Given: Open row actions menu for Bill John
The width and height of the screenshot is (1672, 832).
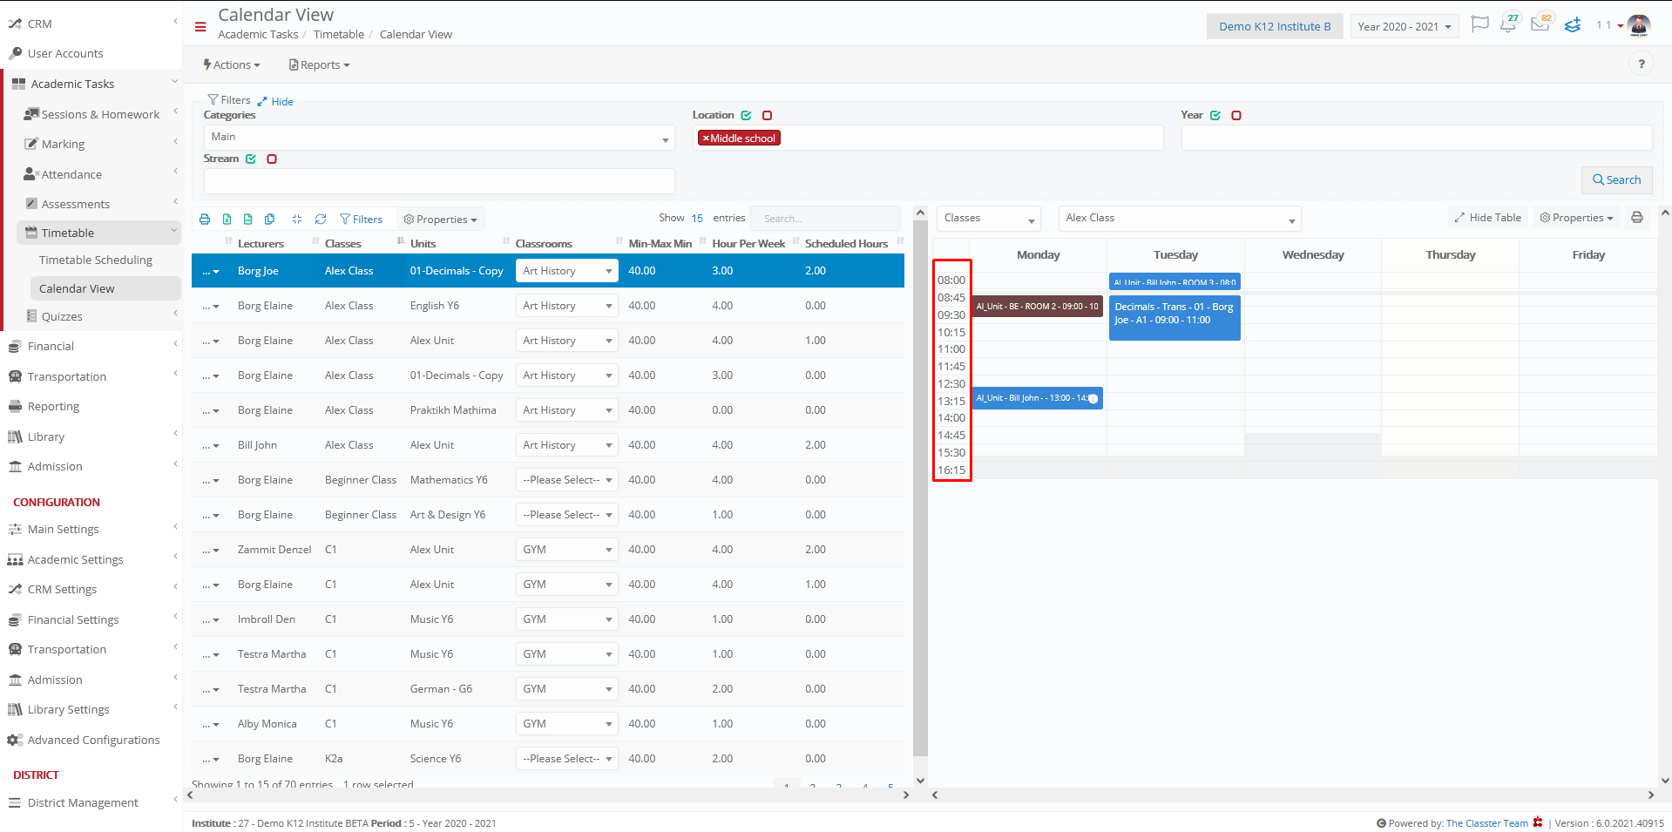Looking at the screenshot, I should pos(211,445).
